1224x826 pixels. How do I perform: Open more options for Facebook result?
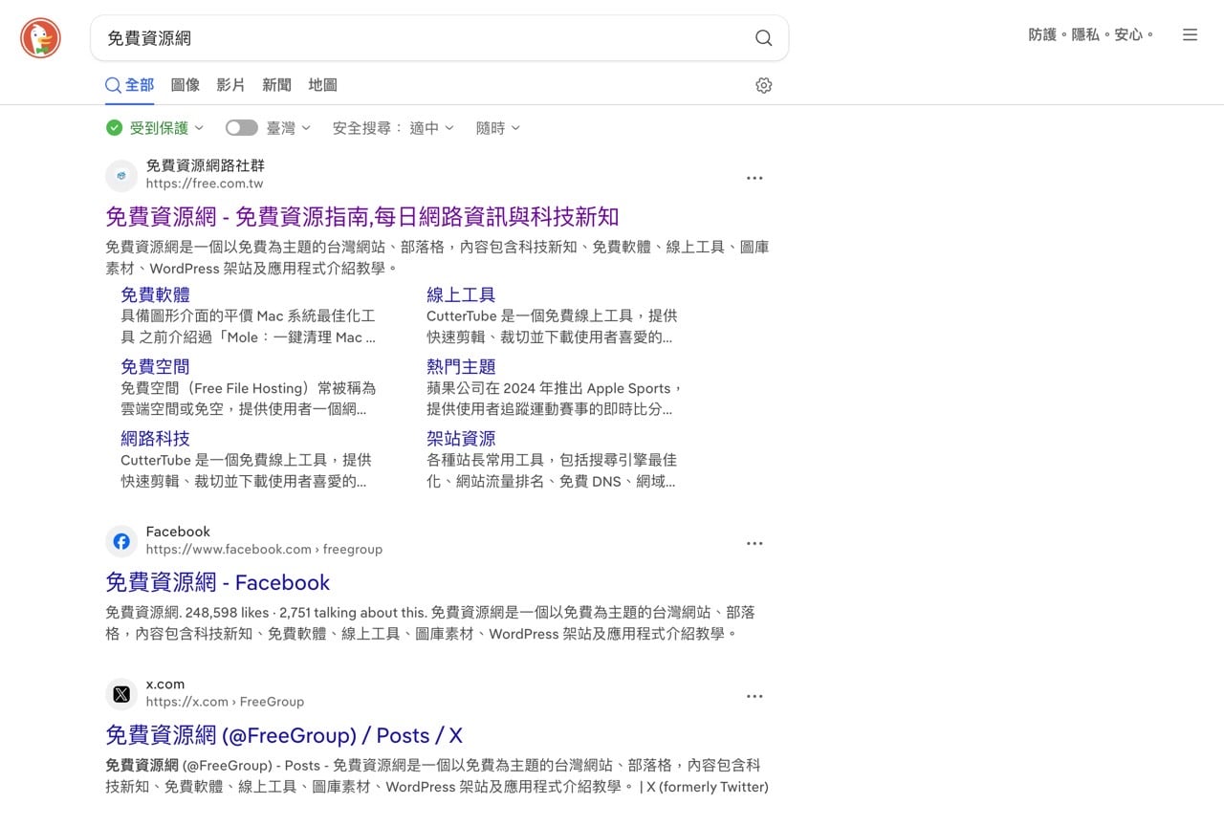coord(754,543)
